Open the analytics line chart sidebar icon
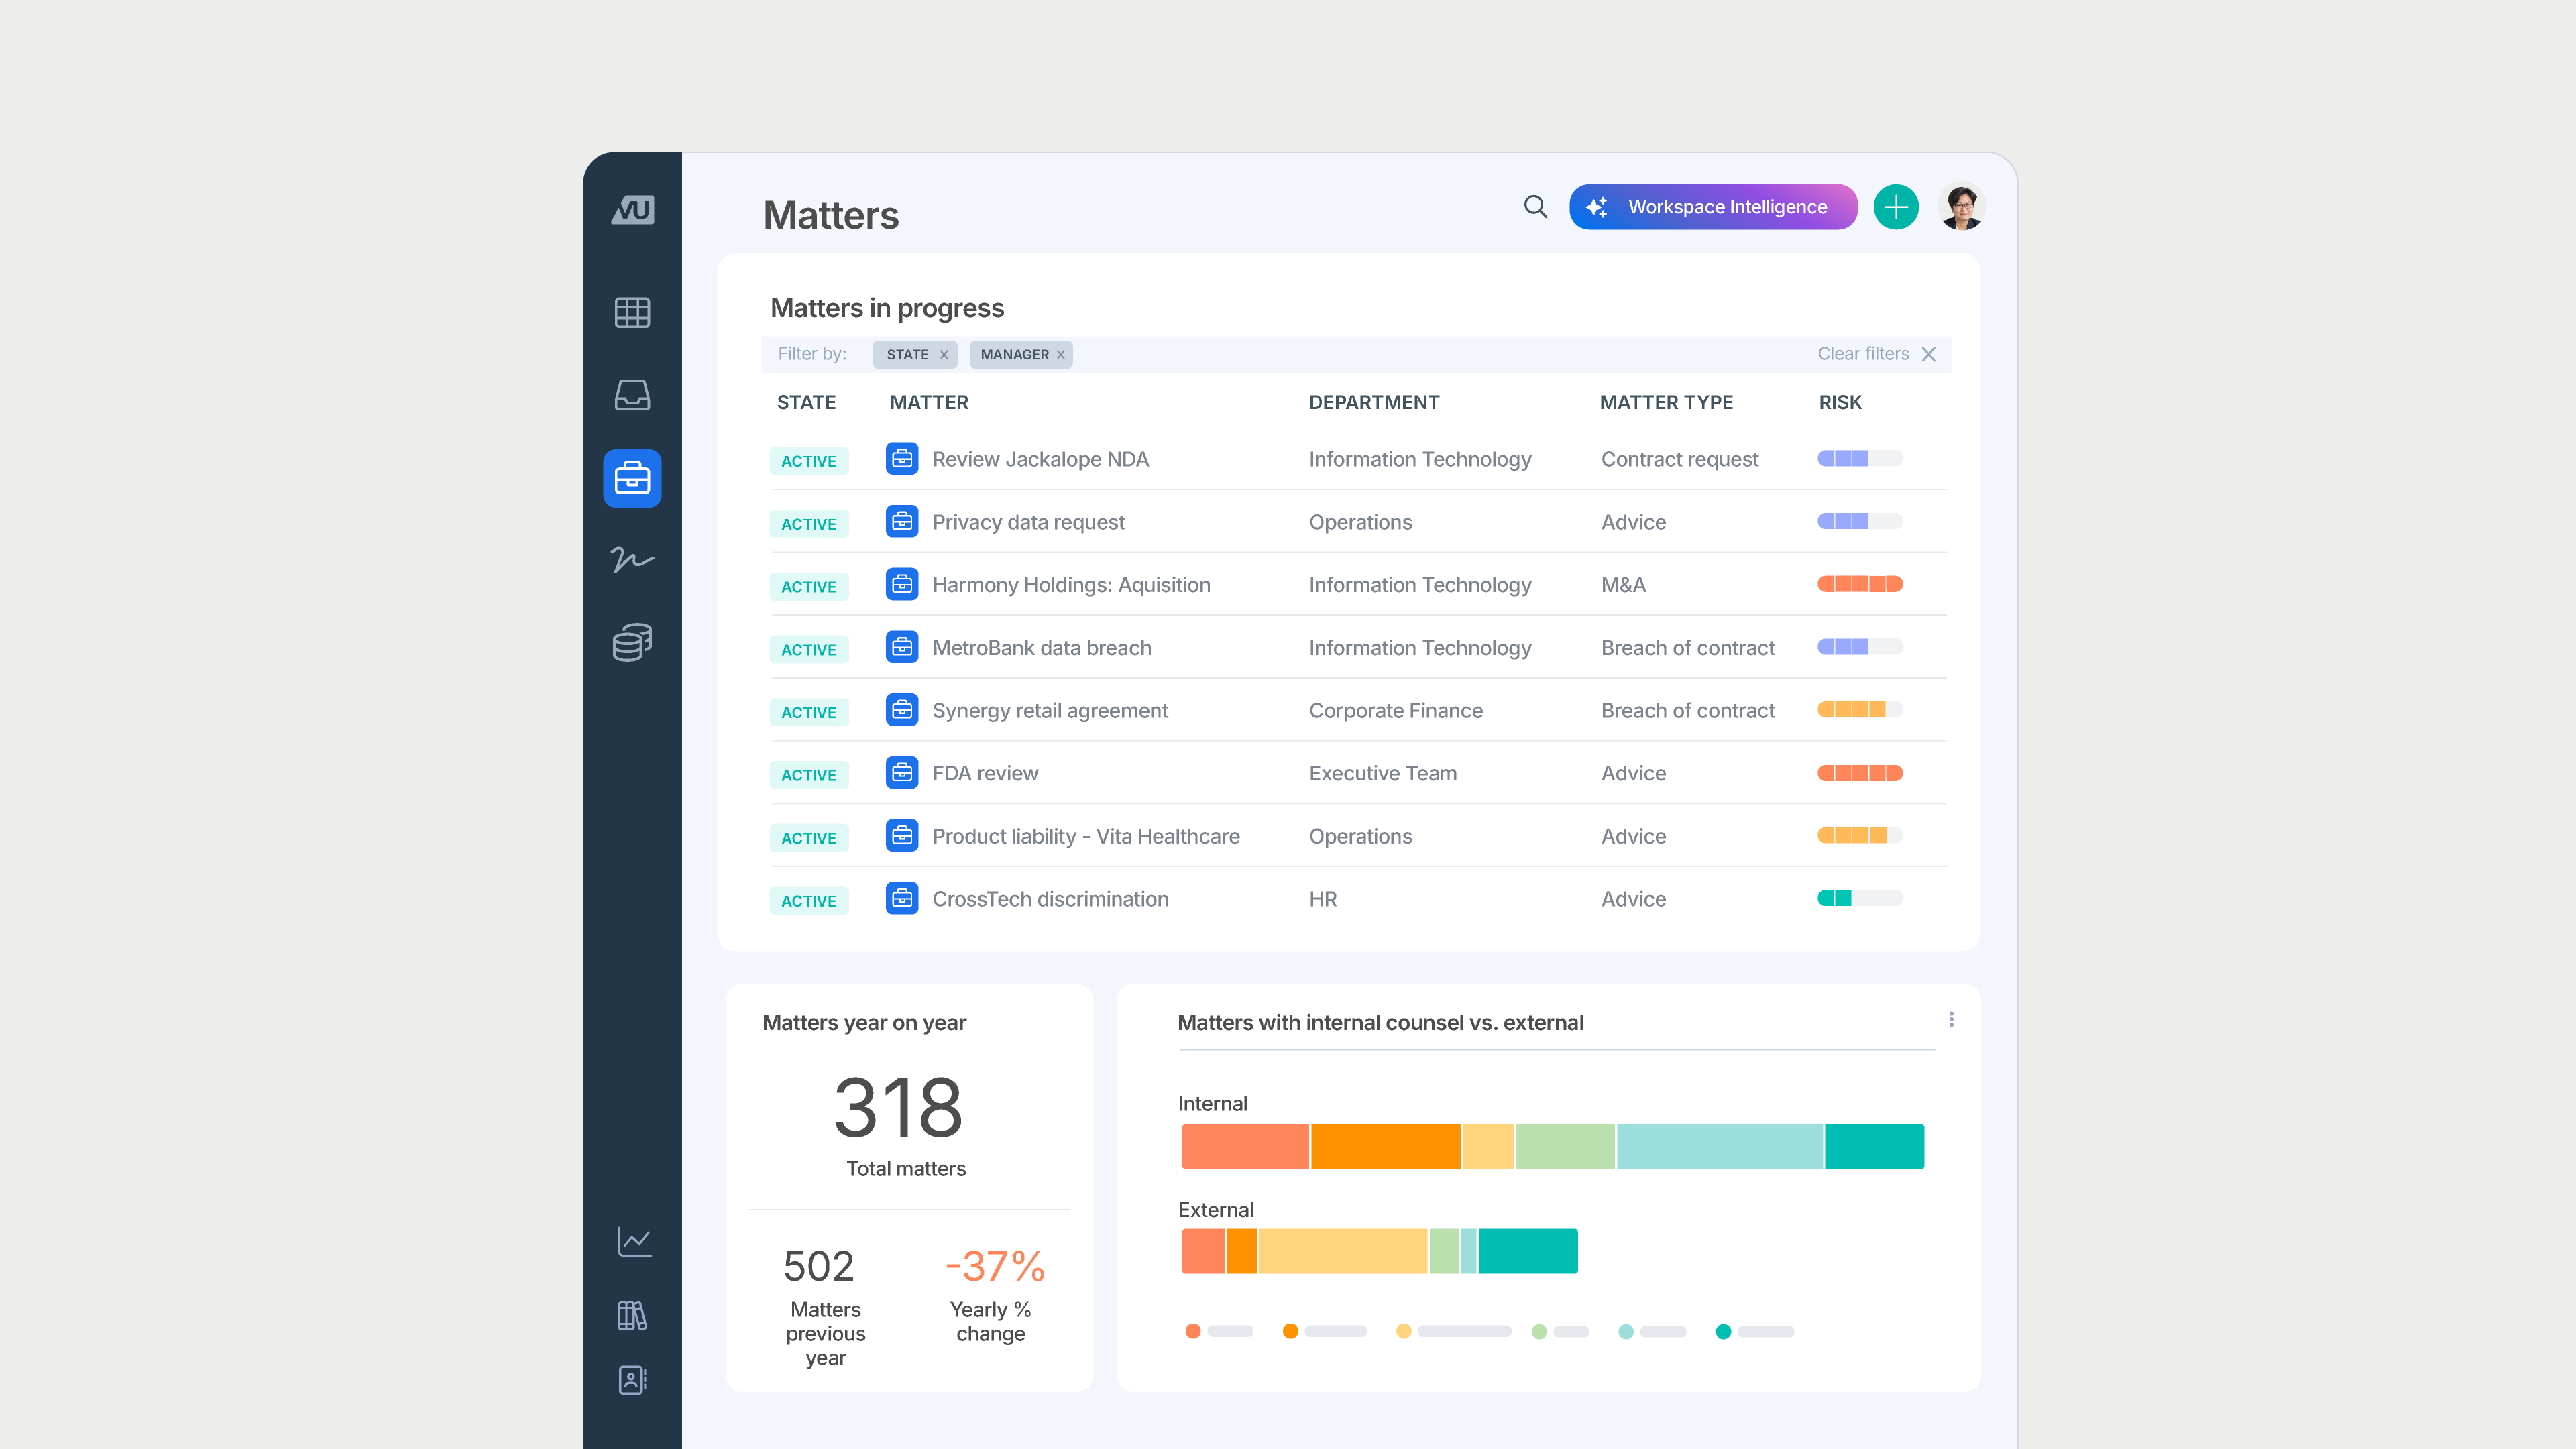Viewport: 2576px width, 1449px height. click(x=634, y=1242)
